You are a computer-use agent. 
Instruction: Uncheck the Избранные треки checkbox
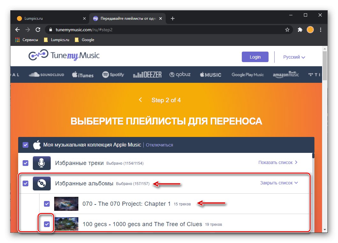coord(25,163)
